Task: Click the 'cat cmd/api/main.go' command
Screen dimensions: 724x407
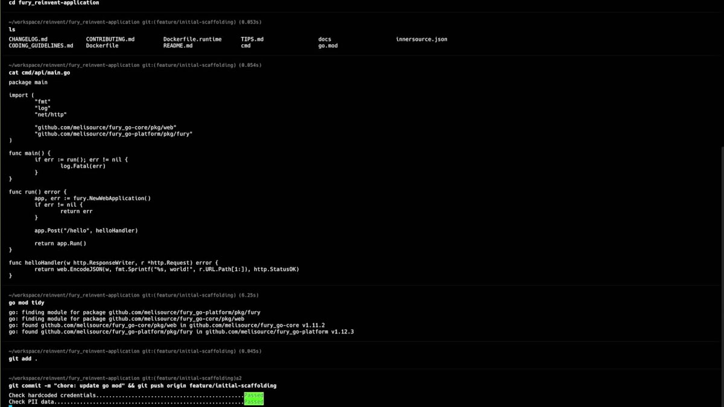Action: pyautogui.click(x=39, y=72)
